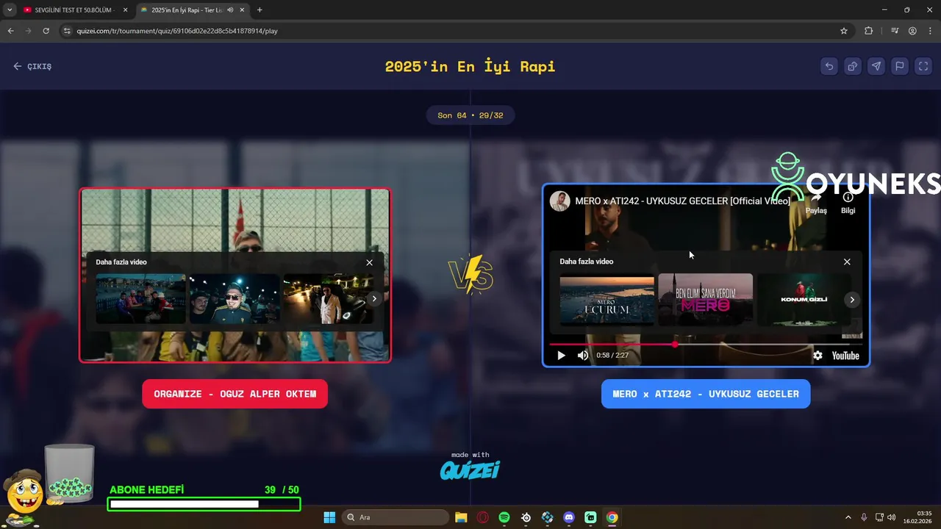Open volume control in system tray
Viewport: 941px width, 529px height.
tap(892, 517)
